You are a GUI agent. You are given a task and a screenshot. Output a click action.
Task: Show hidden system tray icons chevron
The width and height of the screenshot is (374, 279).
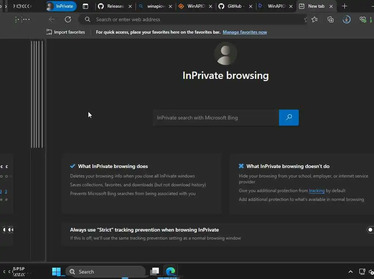tap(351, 272)
